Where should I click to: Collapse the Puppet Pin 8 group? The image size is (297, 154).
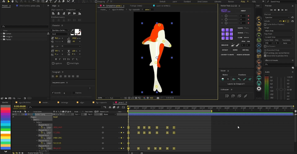[37, 125]
